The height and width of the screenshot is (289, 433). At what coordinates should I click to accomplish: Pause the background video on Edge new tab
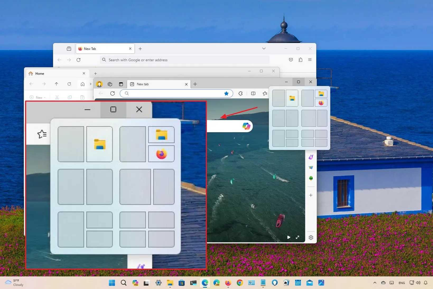coord(289,237)
